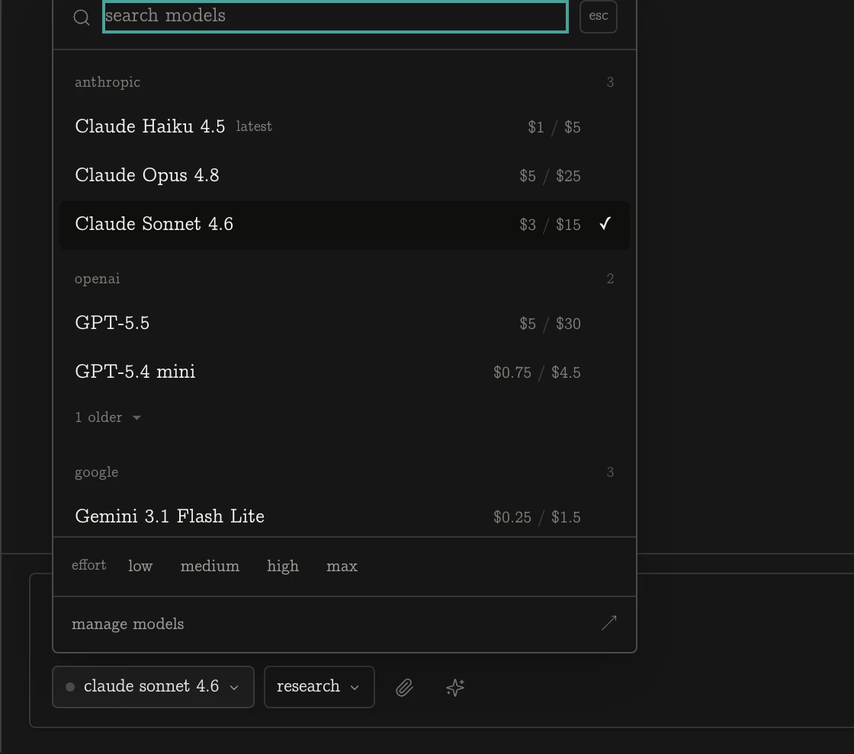The height and width of the screenshot is (754, 854).
Task: Set effort to low
Action: (140, 567)
